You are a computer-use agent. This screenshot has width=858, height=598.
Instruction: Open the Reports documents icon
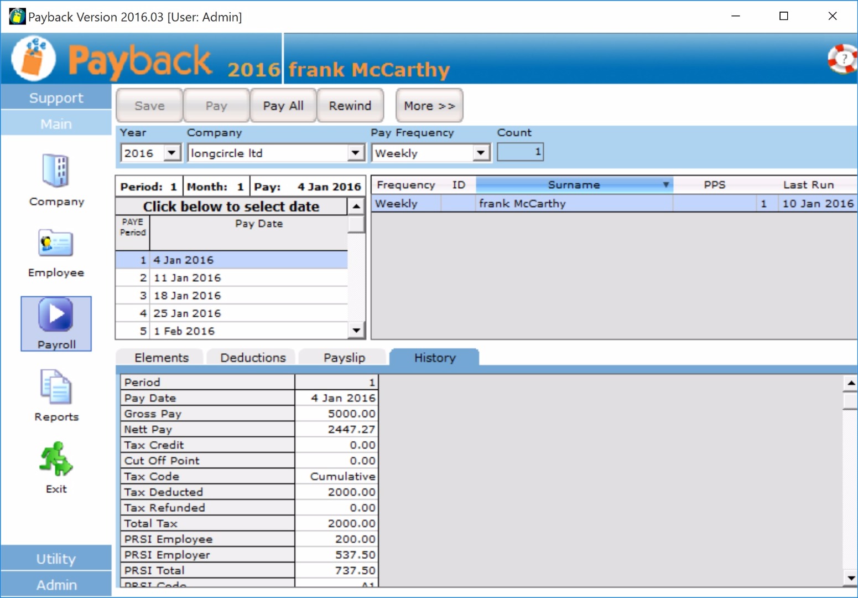56,387
